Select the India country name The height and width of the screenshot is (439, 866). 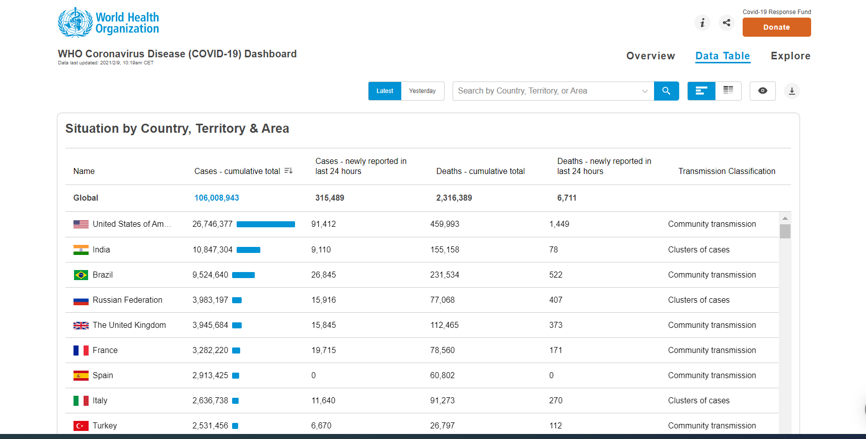101,250
